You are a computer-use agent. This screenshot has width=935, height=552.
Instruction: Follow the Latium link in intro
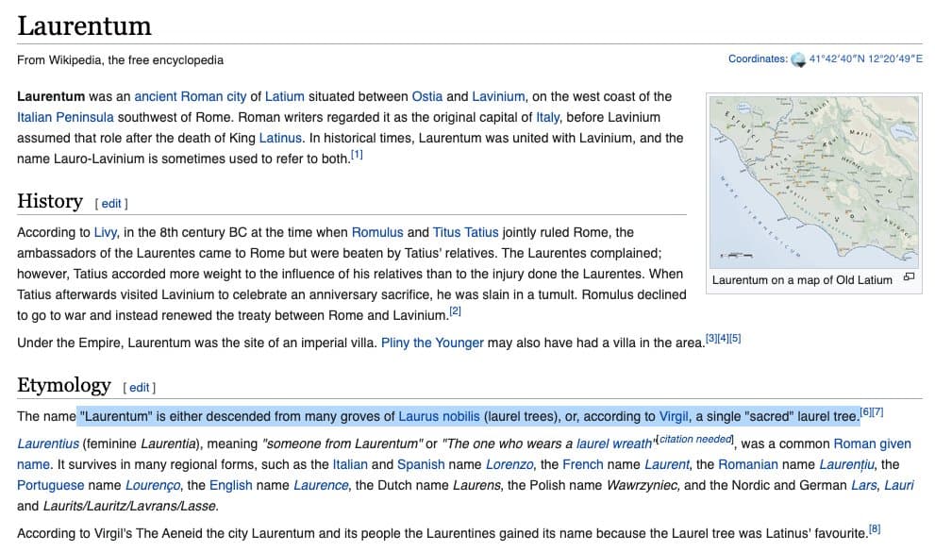[284, 96]
